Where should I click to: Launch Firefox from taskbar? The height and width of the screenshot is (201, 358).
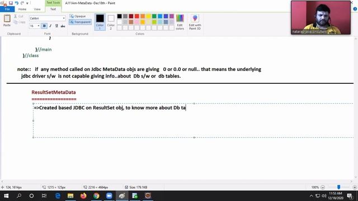click(x=83, y=196)
